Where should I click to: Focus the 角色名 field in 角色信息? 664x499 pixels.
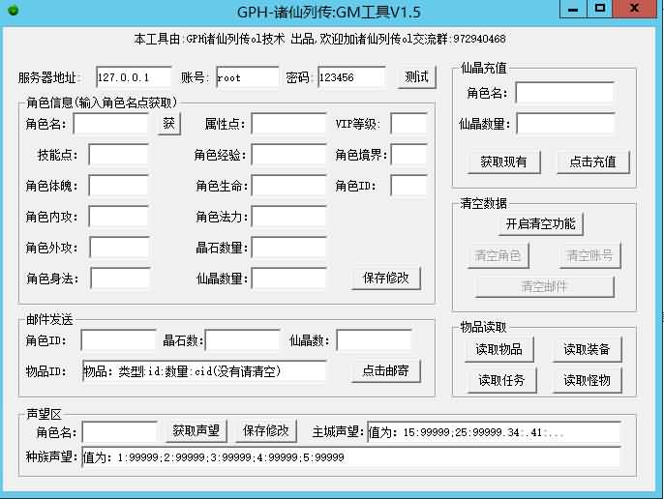point(111,124)
